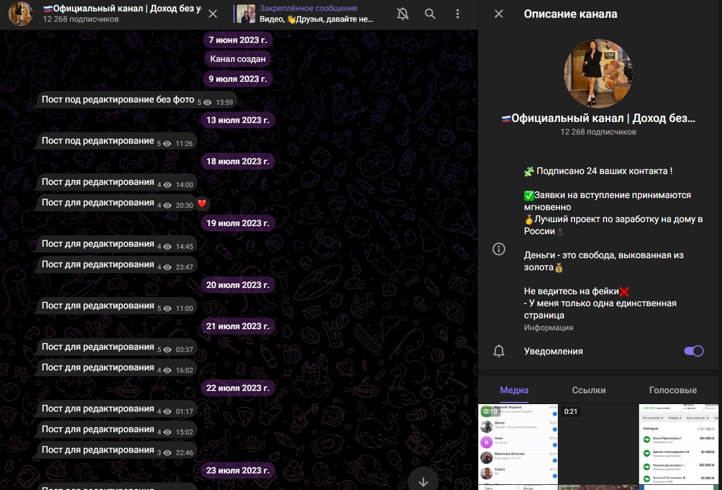Open the bank transfers screenshot thumbnail
Screen dimensions: 722x490
(x=680, y=444)
